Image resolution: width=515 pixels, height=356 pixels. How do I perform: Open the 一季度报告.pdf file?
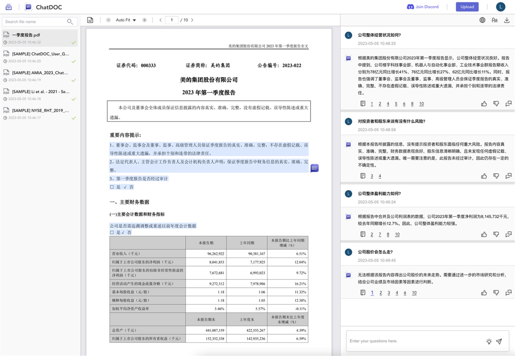point(39,38)
